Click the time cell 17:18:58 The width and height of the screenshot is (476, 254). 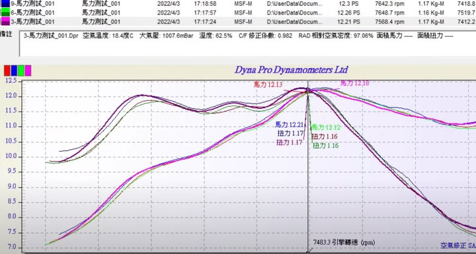pyautogui.click(x=205, y=4)
